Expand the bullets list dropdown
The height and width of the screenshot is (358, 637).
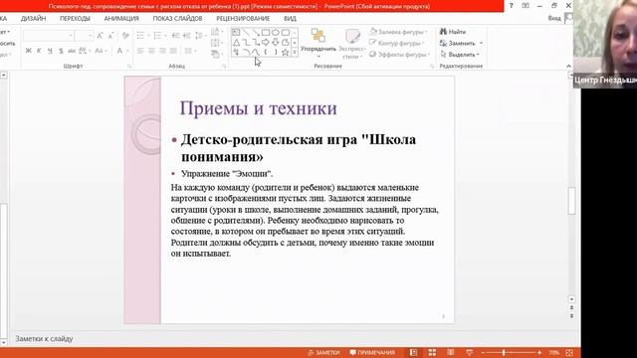pos(149,36)
